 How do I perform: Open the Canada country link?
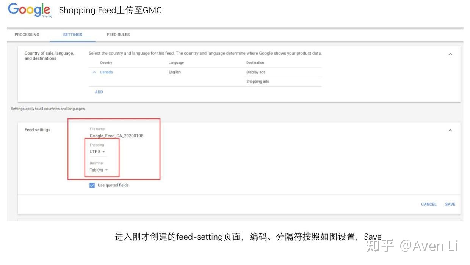pyautogui.click(x=106, y=72)
